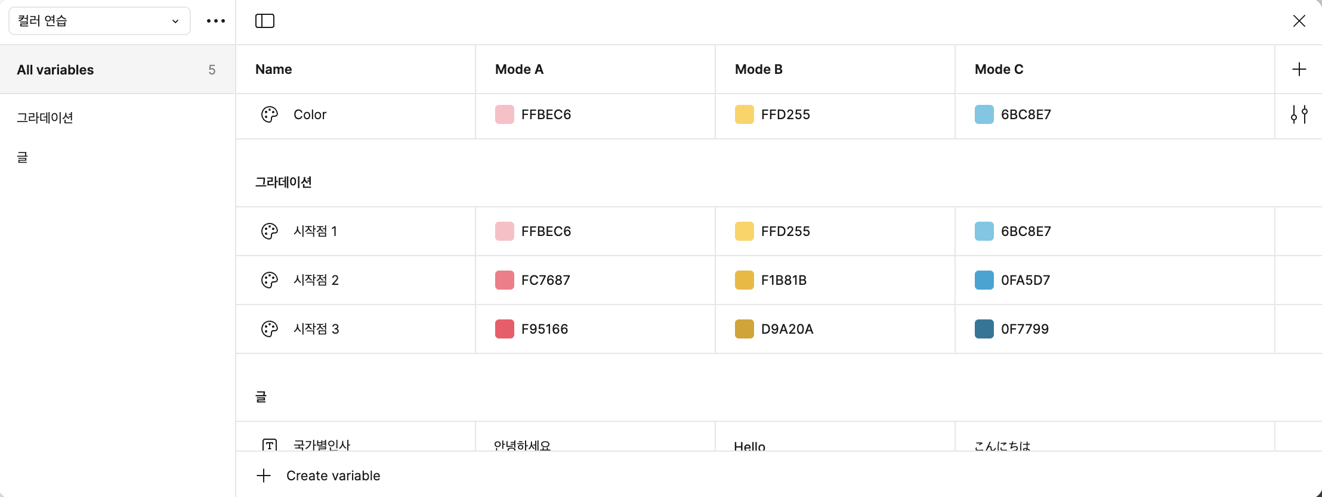This screenshot has width=1322, height=497.
Task: Close the variables panel
Action: tap(1299, 21)
